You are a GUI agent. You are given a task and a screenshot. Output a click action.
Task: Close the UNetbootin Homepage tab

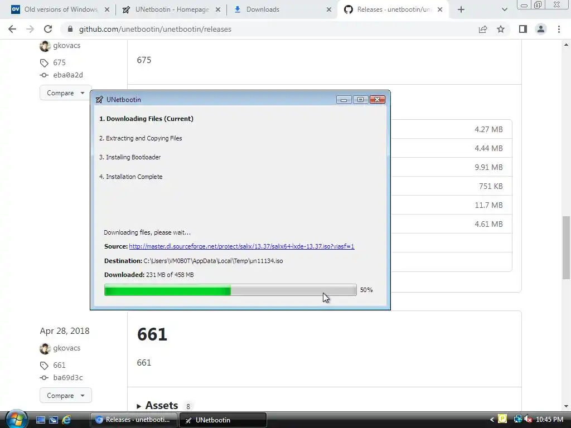click(x=218, y=9)
